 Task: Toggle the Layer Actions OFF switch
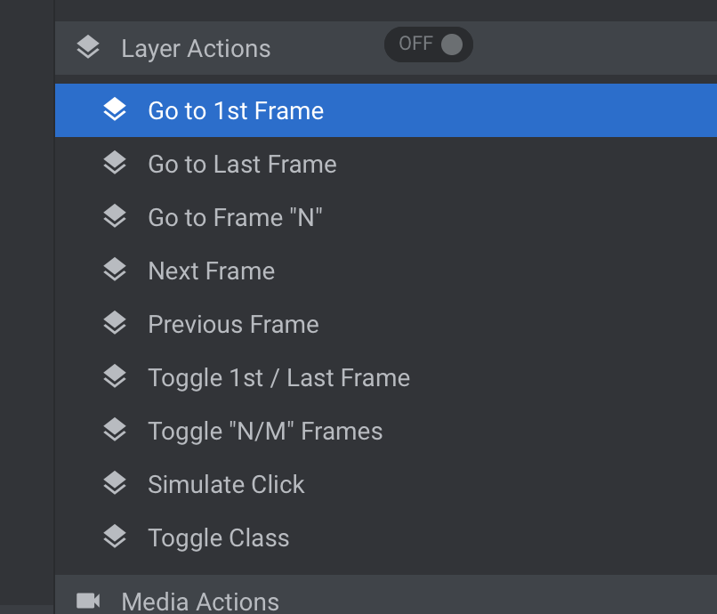tap(429, 44)
